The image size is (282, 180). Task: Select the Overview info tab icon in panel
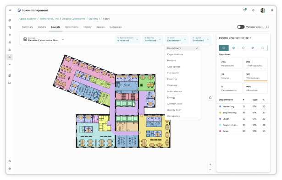pos(224,48)
